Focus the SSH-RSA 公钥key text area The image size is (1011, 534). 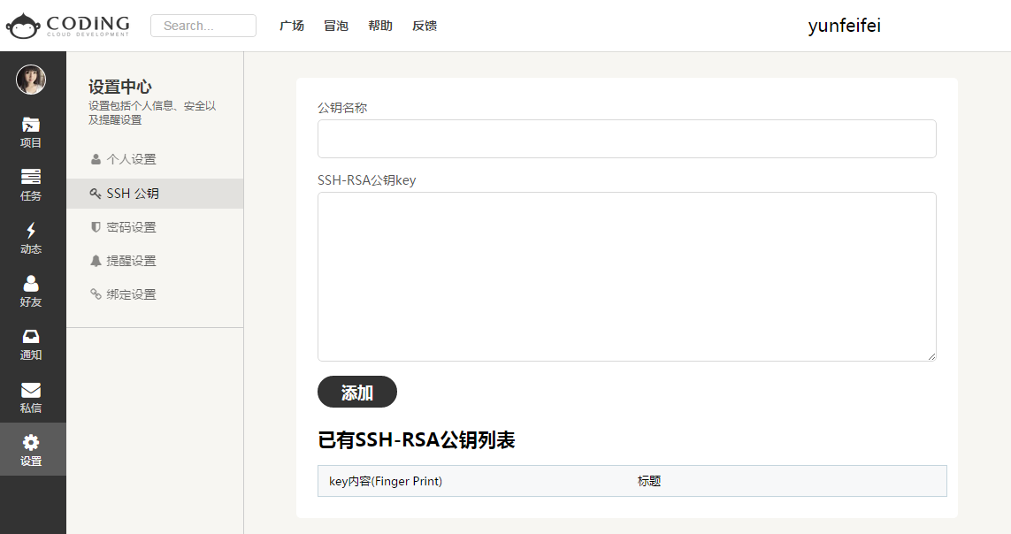[x=626, y=274]
